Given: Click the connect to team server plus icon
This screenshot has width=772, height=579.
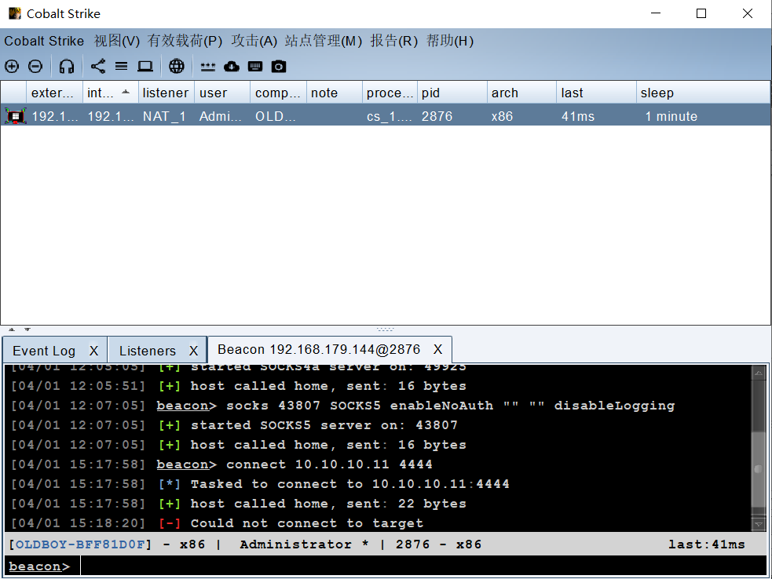Looking at the screenshot, I should click(12, 67).
